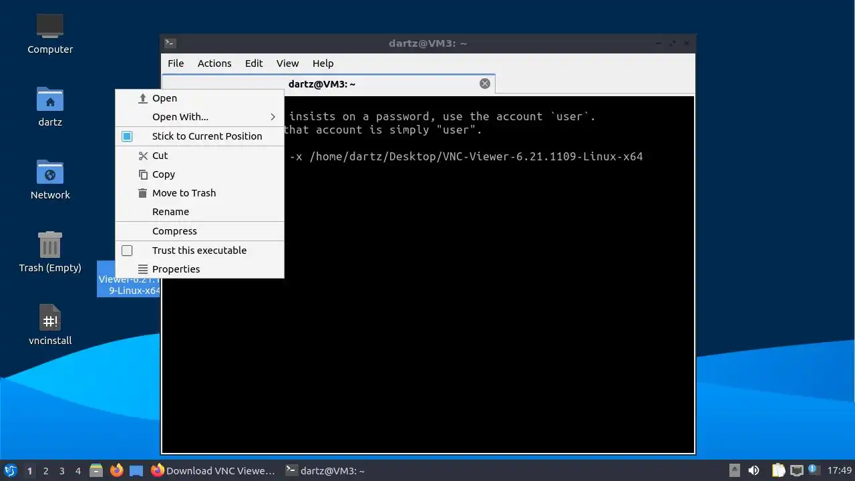Image resolution: width=855 pixels, height=481 pixels.
Task: Click the 17:49 clock in the tray
Action: (x=840, y=470)
